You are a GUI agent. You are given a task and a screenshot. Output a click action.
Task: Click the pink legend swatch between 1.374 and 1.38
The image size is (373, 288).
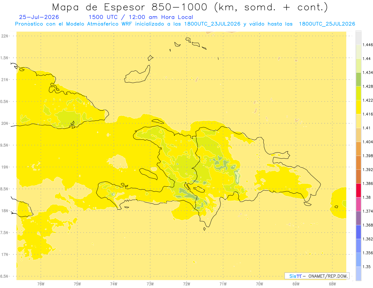(x=358, y=204)
